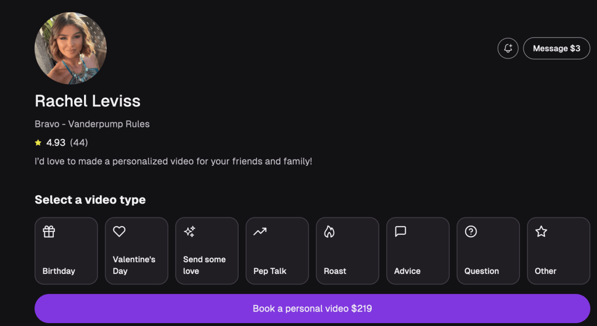
Task: Open Rachel Leviss's profile photo
Action: click(71, 48)
